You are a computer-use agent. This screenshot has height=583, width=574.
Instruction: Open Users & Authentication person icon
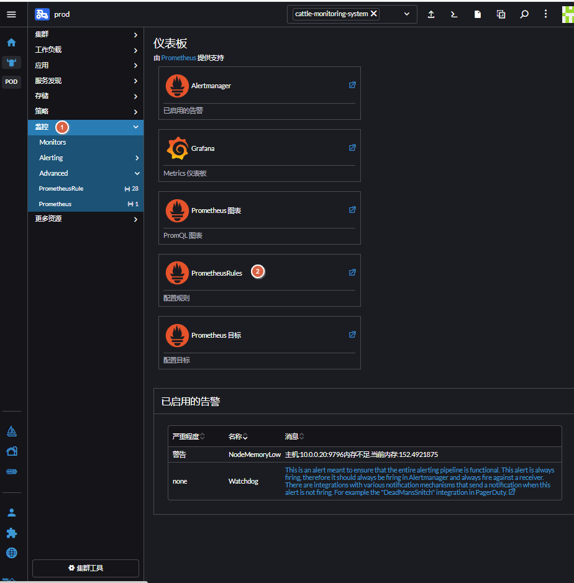click(12, 513)
